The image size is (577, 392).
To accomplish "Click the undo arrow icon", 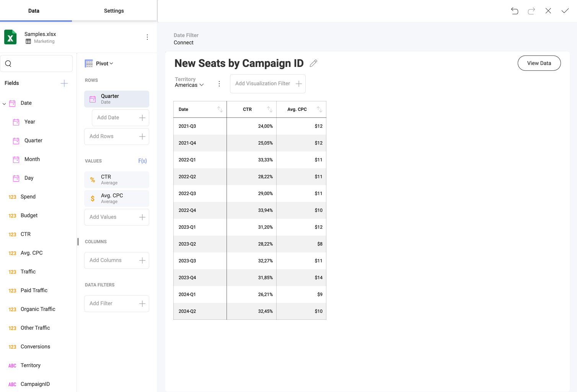I will pos(515,11).
